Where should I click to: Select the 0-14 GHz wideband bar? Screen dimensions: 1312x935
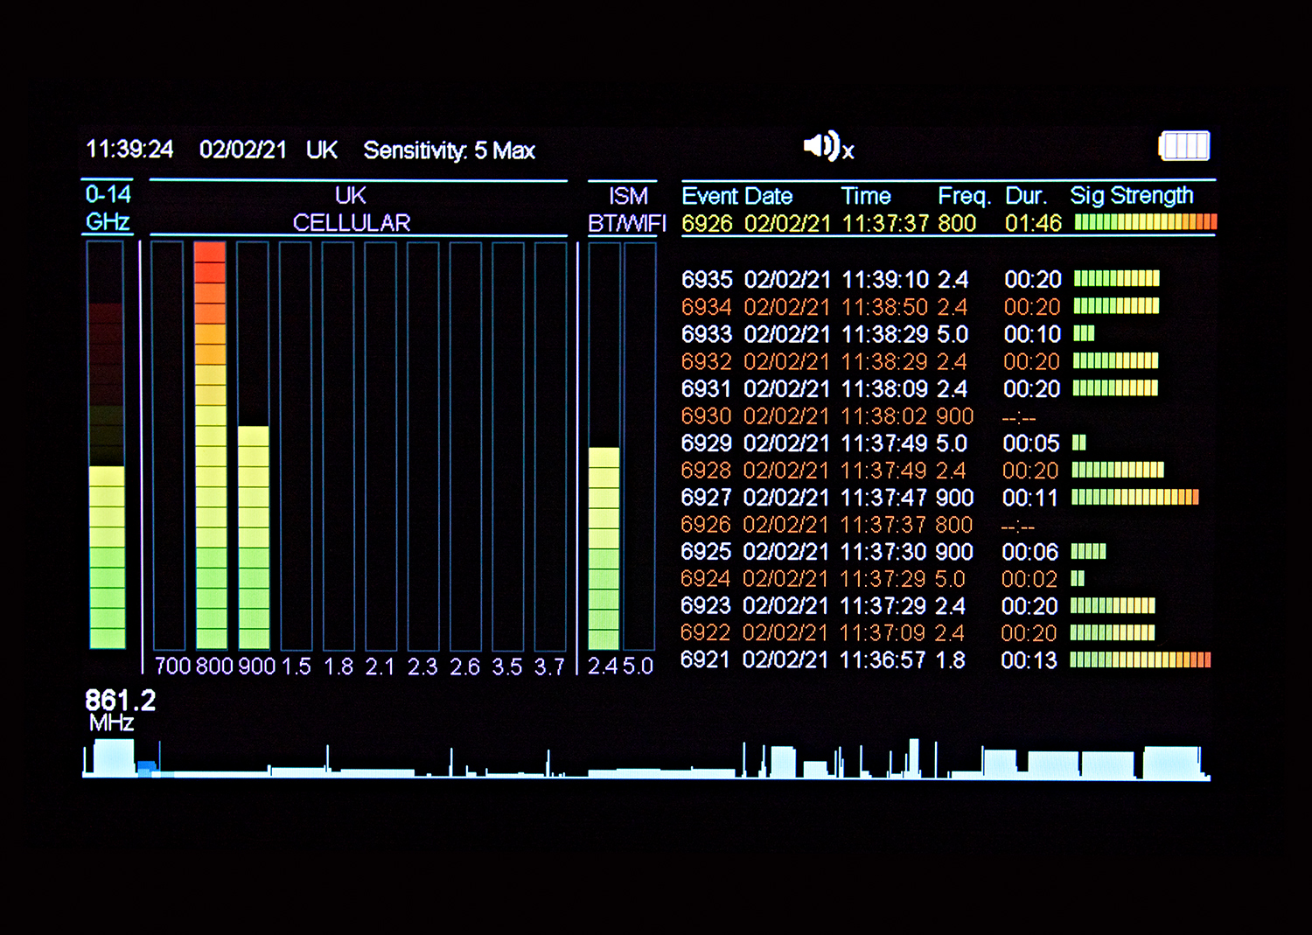pyautogui.click(x=106, y=446)
